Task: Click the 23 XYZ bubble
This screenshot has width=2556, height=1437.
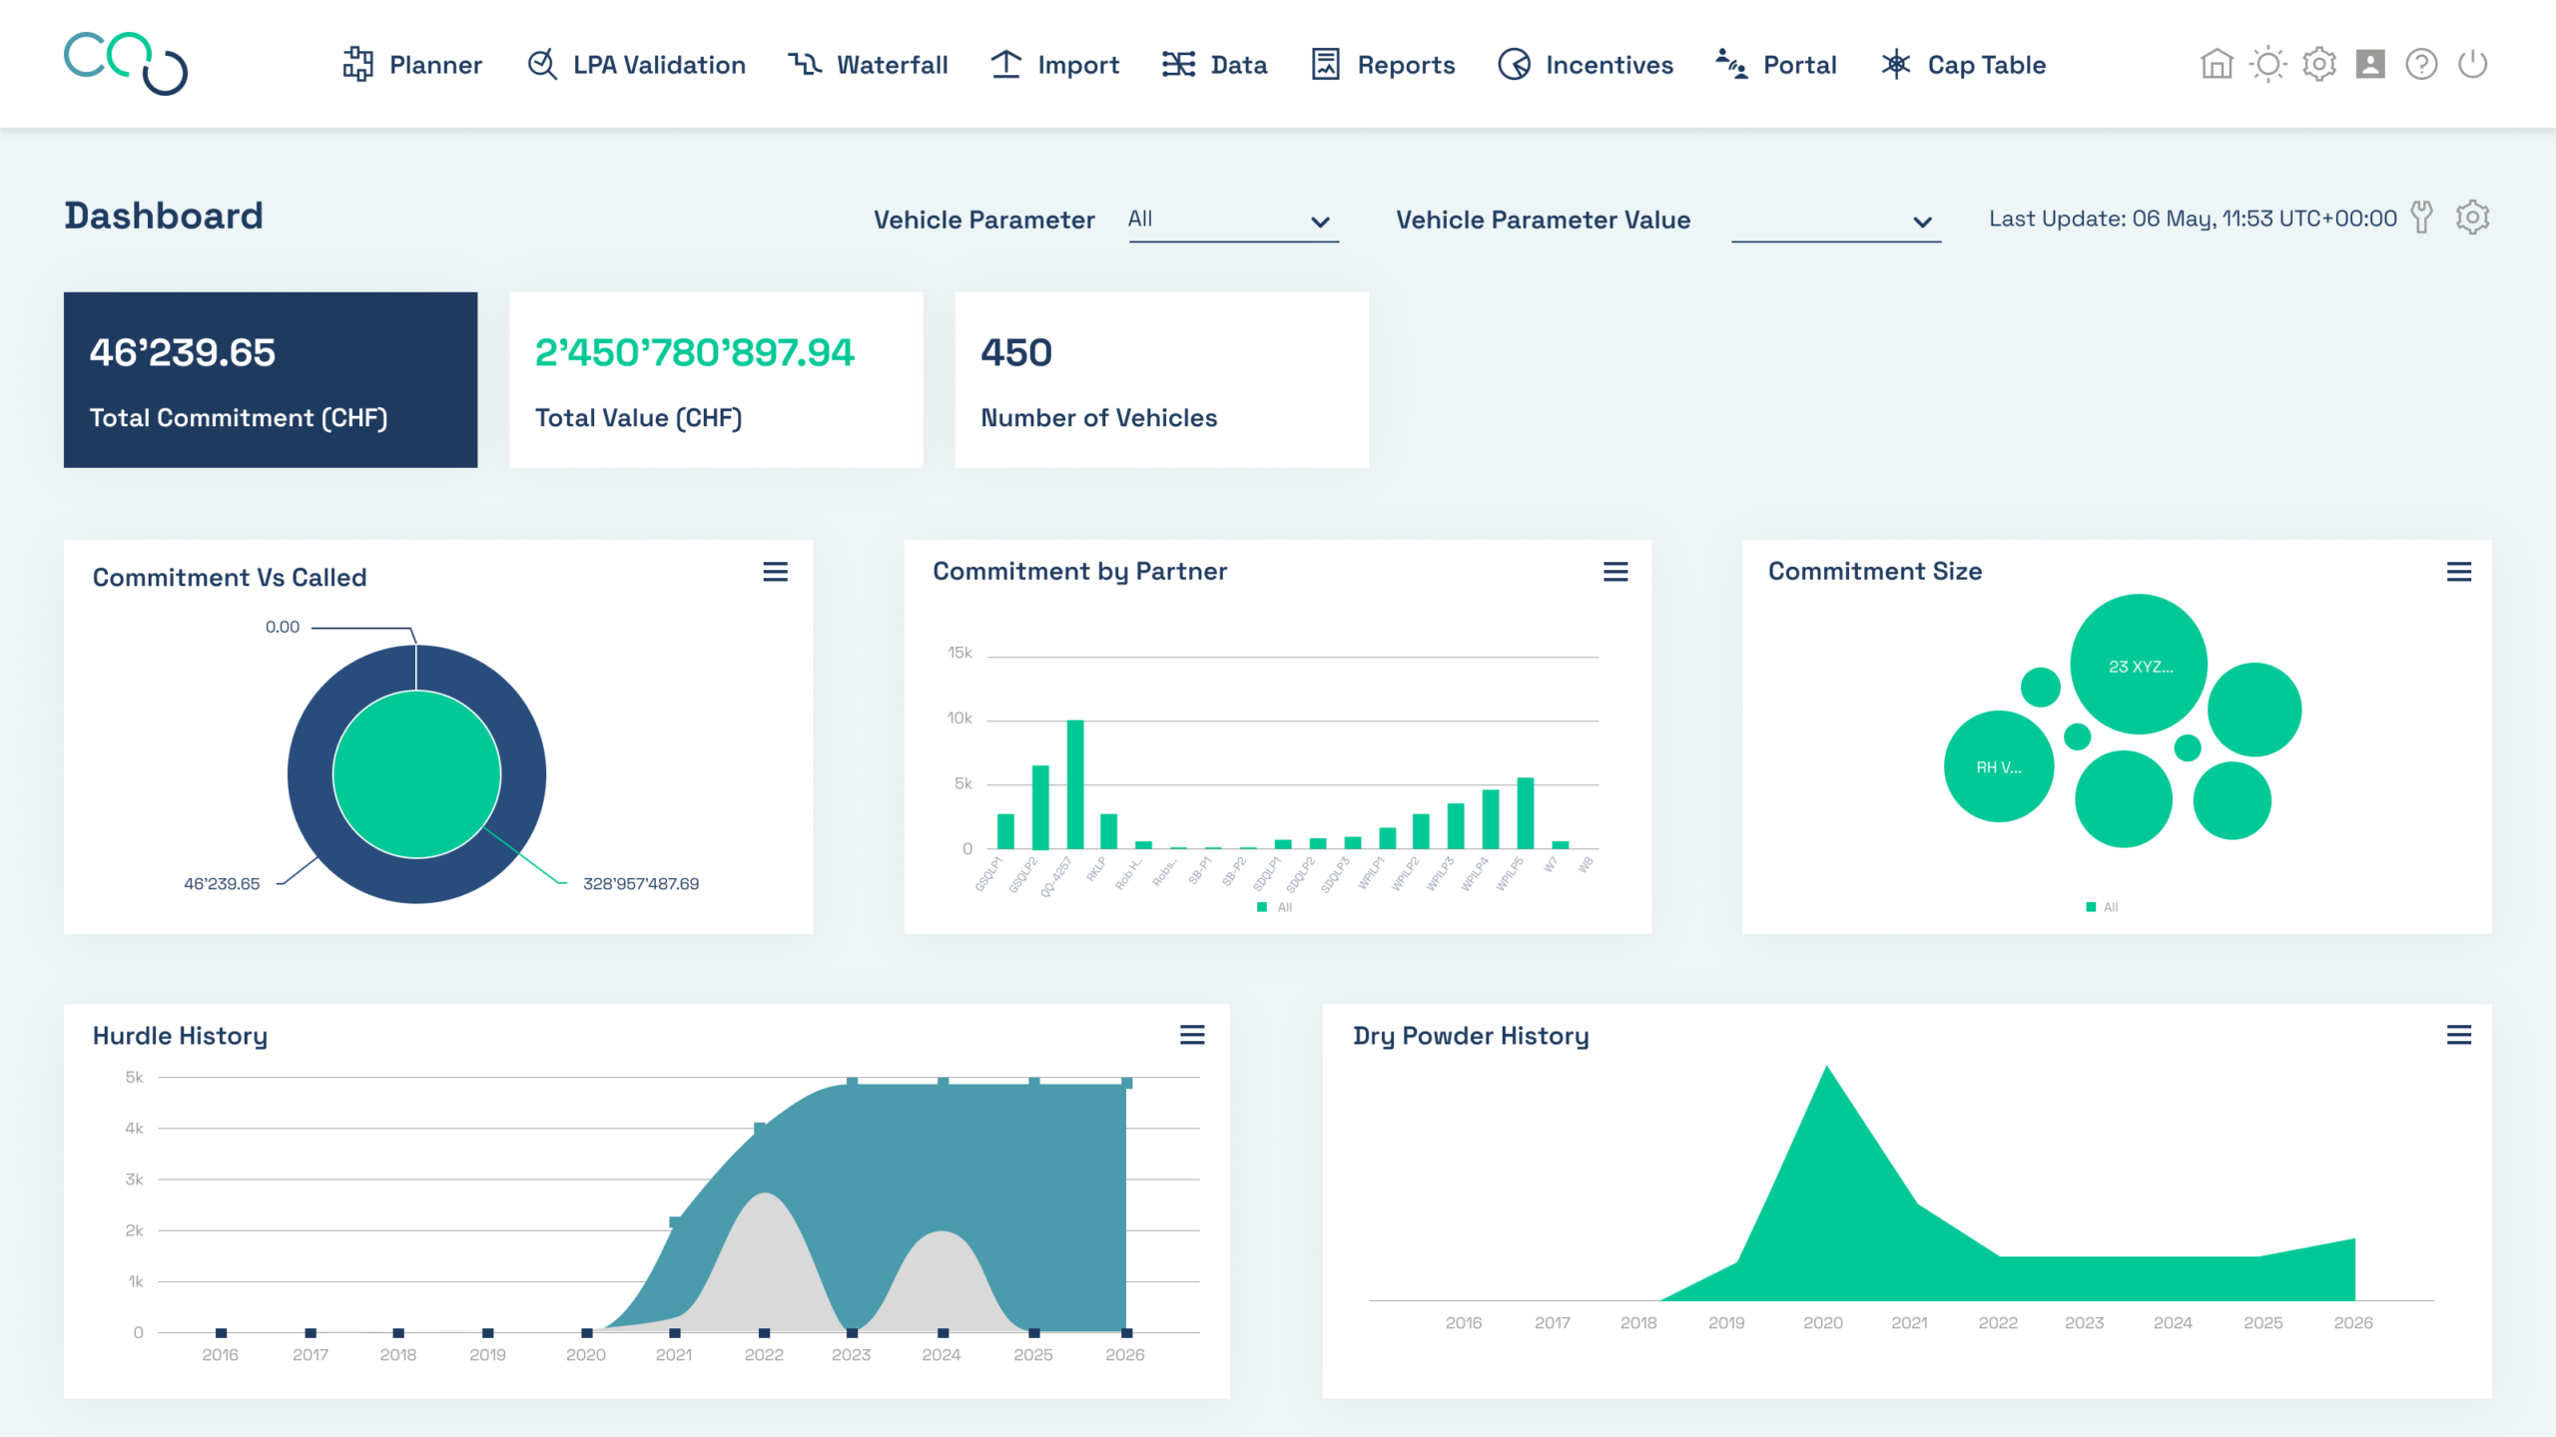Action: tap(2139, 664)
